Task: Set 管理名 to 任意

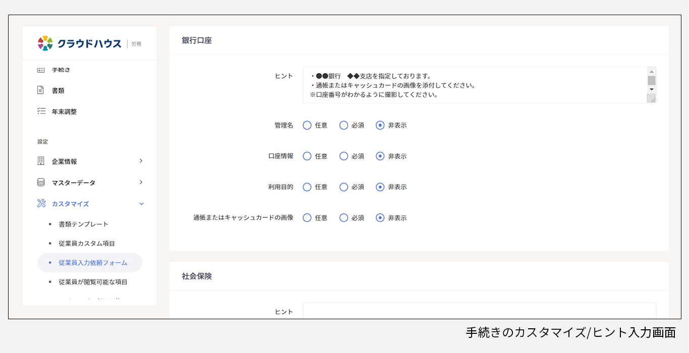Action: pos(307,126)
